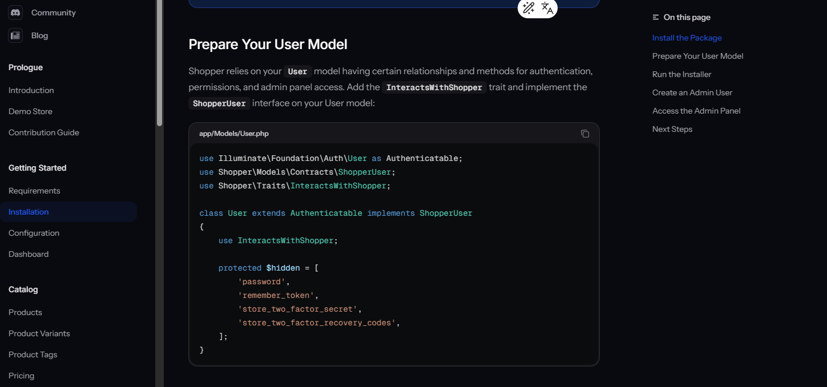
Task: Jump to Create an Admin User section
Action: coord(692,92)
